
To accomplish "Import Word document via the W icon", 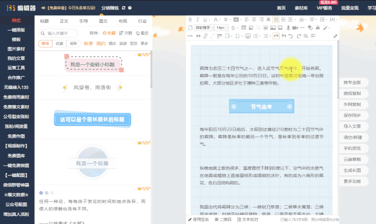I will point(265,28).
